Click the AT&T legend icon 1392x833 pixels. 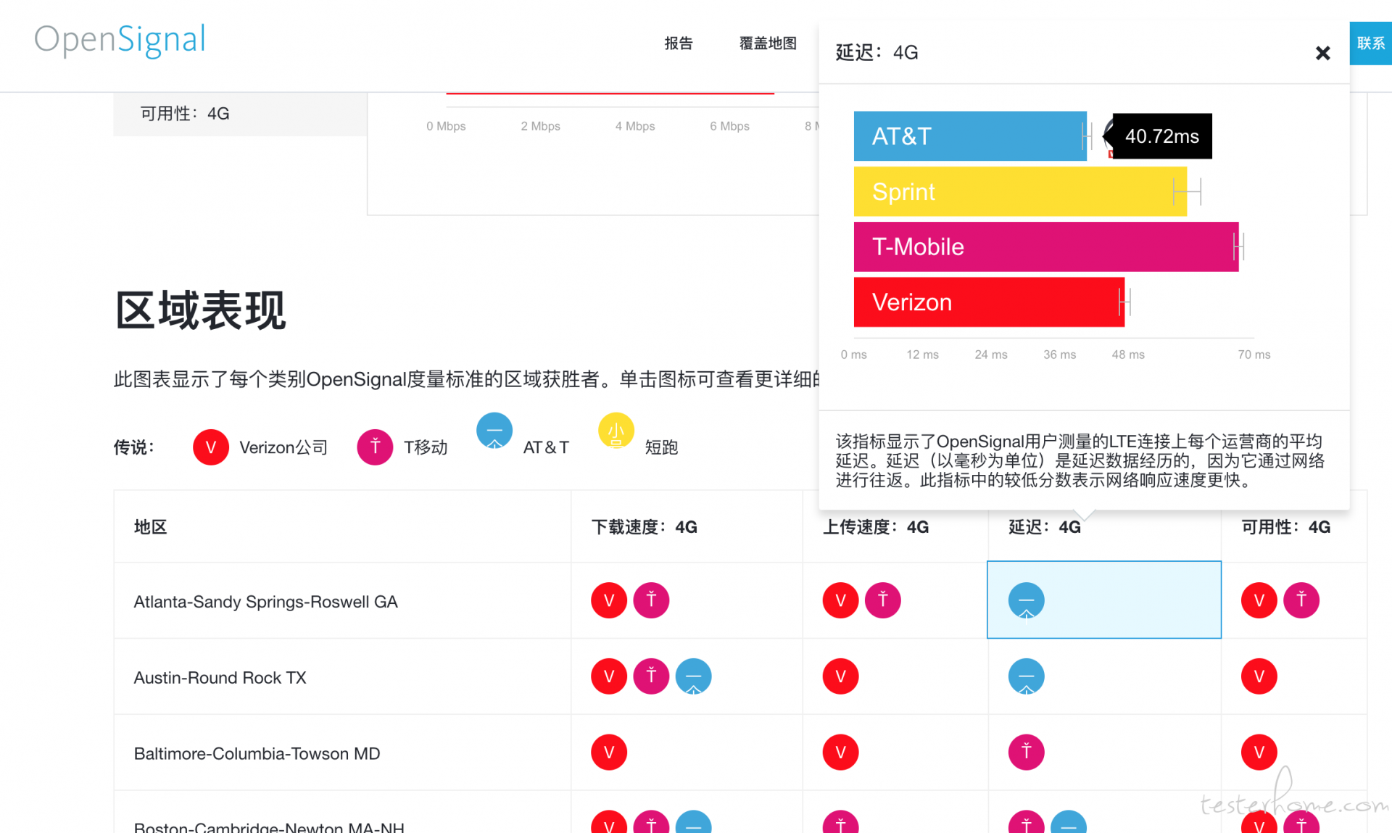pos(494,431)
